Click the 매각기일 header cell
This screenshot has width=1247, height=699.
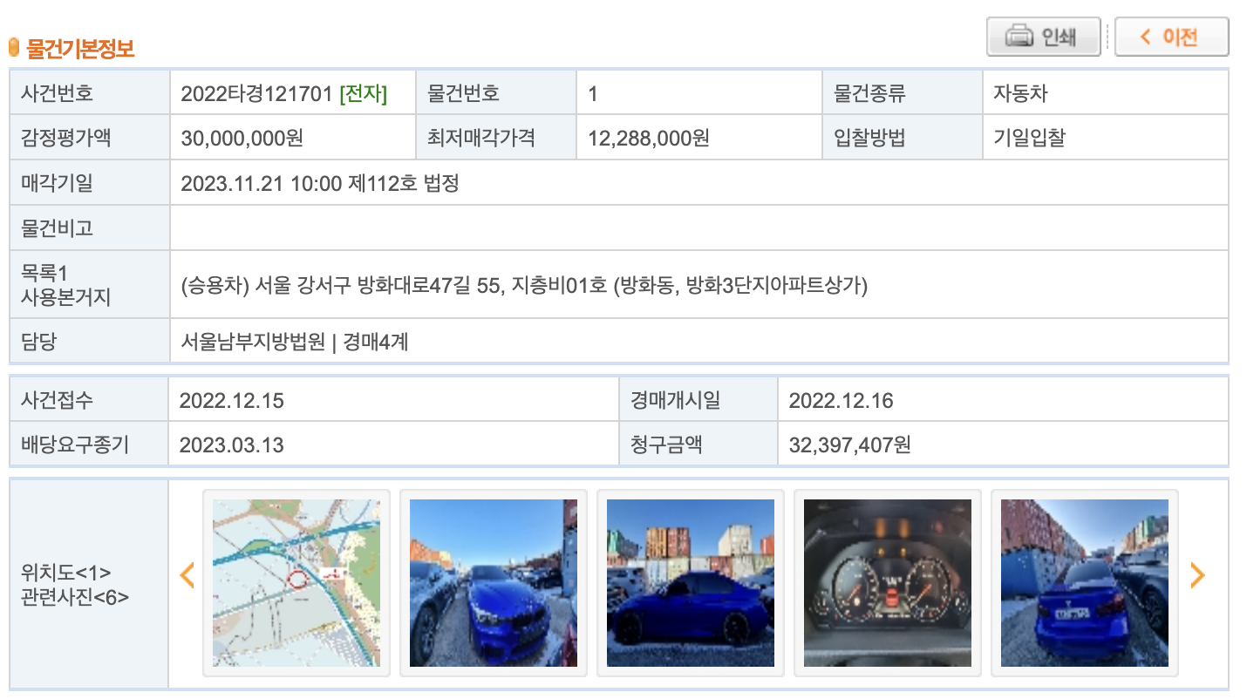(x=90, y=183)
